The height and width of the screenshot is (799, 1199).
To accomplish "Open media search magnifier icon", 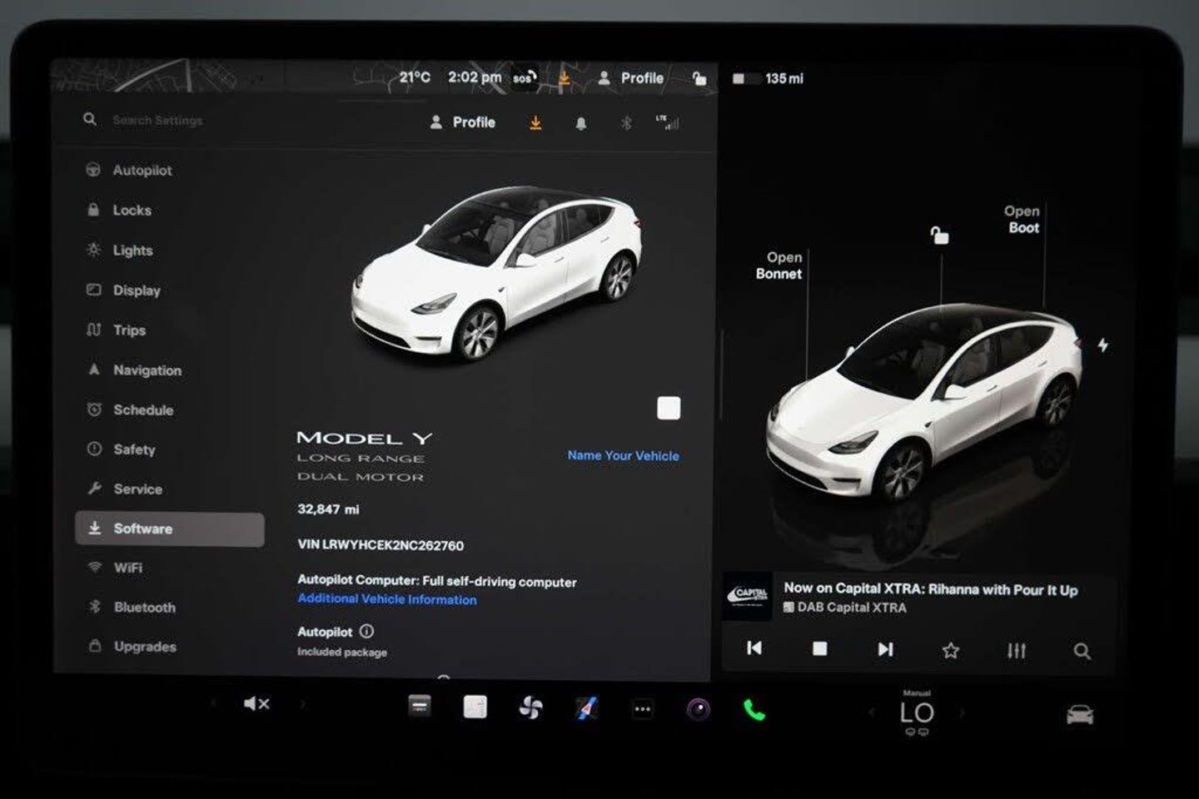I will click(1082, 651).
